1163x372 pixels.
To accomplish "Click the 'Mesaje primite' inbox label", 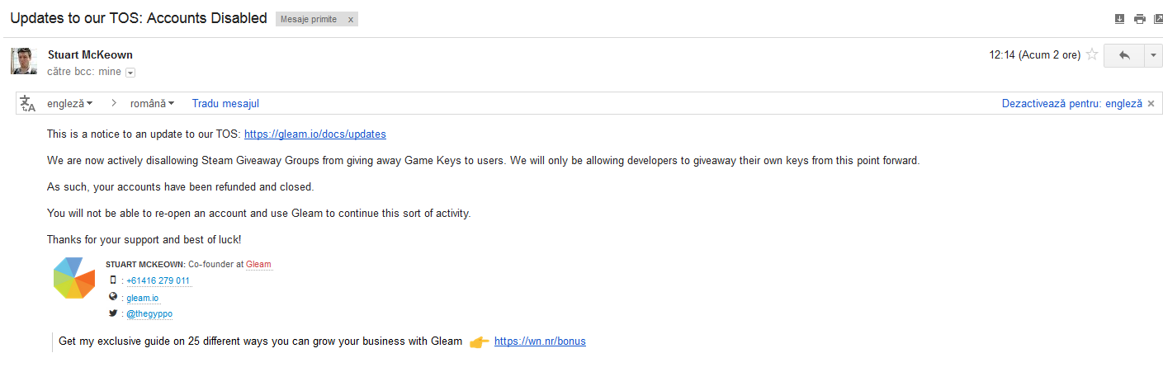I will pos(309,19).
